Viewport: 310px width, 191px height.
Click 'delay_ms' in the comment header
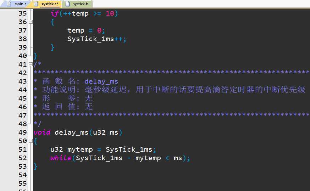101,82
